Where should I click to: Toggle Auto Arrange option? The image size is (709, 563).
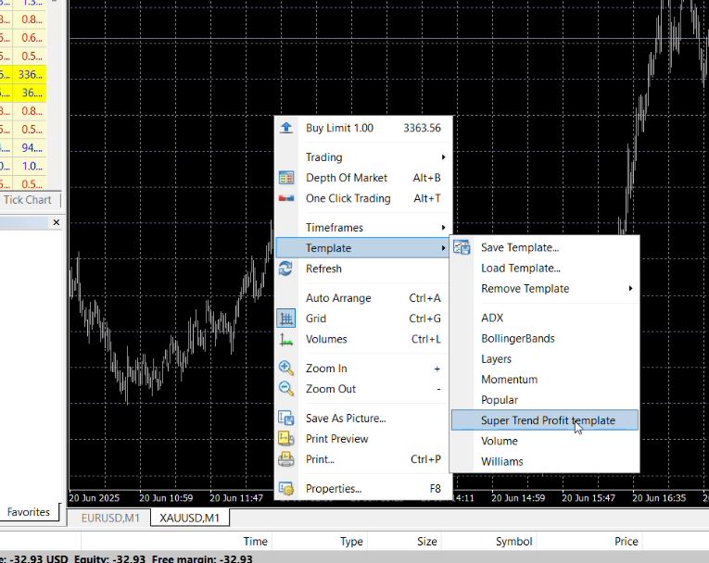tap(338, 298)
